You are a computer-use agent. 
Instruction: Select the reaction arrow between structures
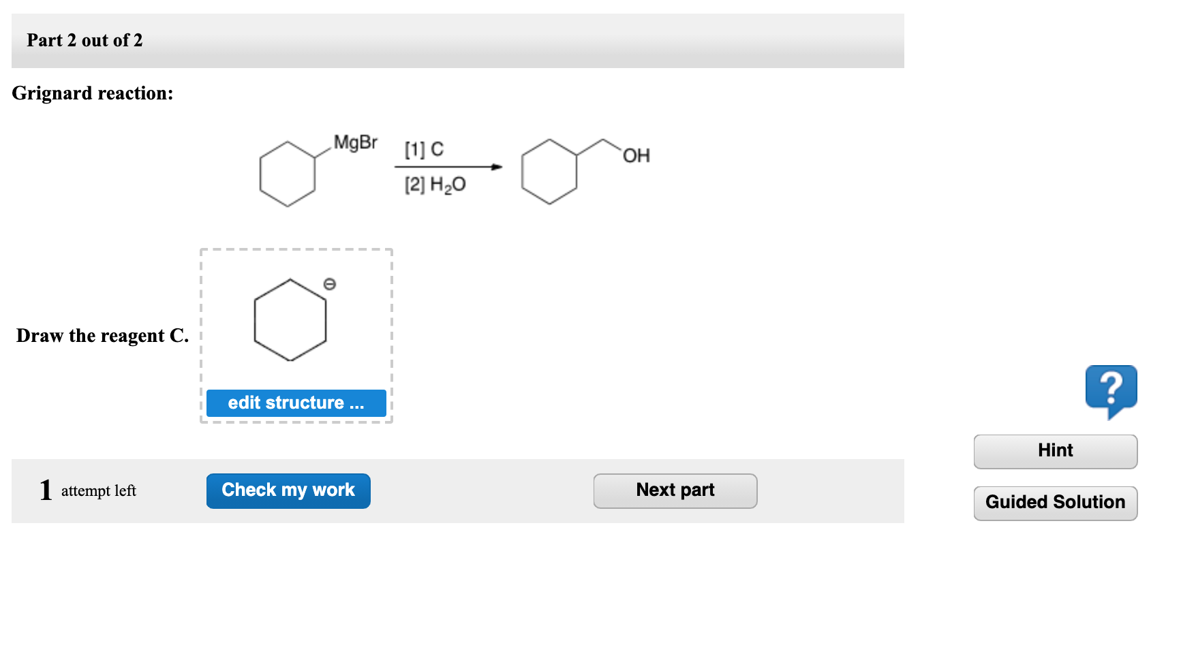click(x=450, y=166)
